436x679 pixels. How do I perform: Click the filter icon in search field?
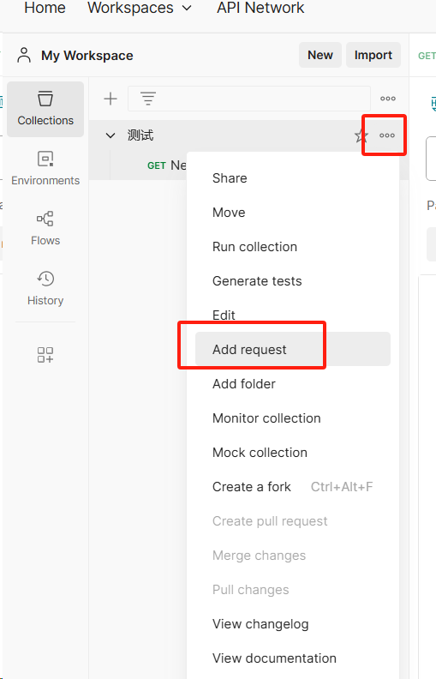(148, 99)
